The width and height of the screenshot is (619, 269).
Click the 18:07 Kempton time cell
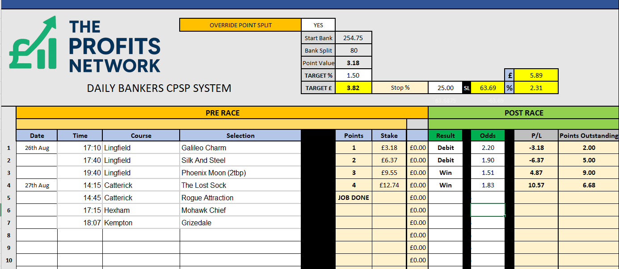click(x=80, y=223)
